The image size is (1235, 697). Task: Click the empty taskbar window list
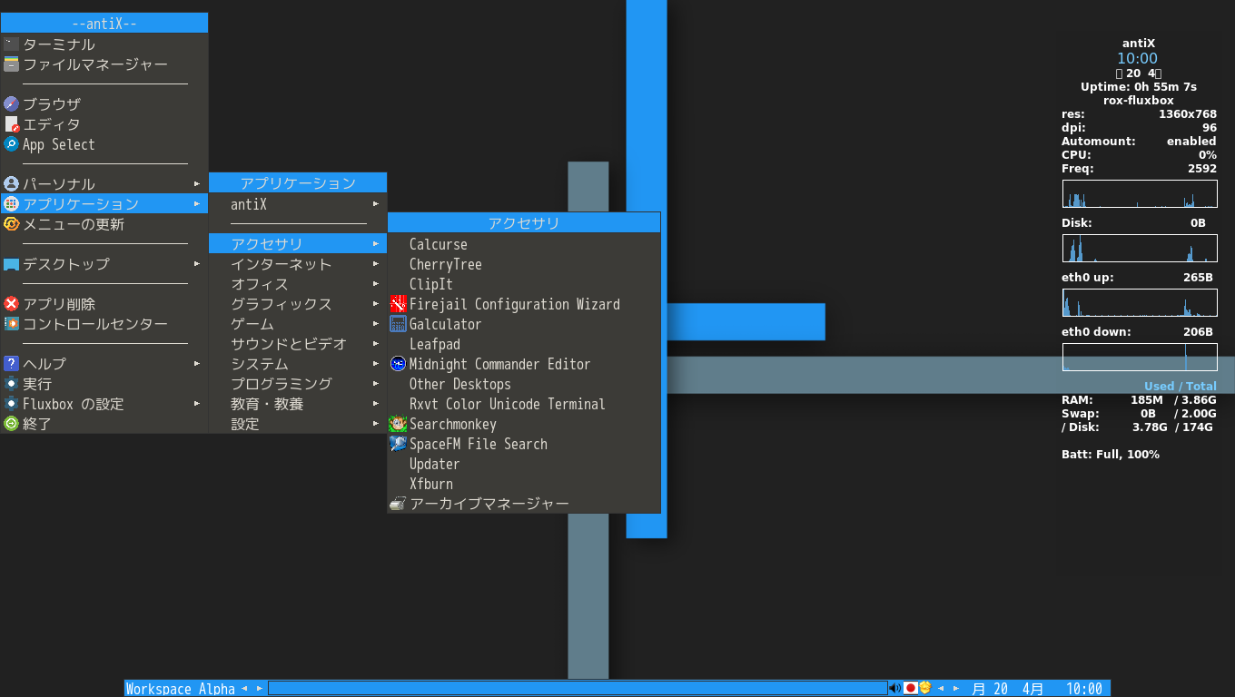pyautogui.click(x=578, y=689)
